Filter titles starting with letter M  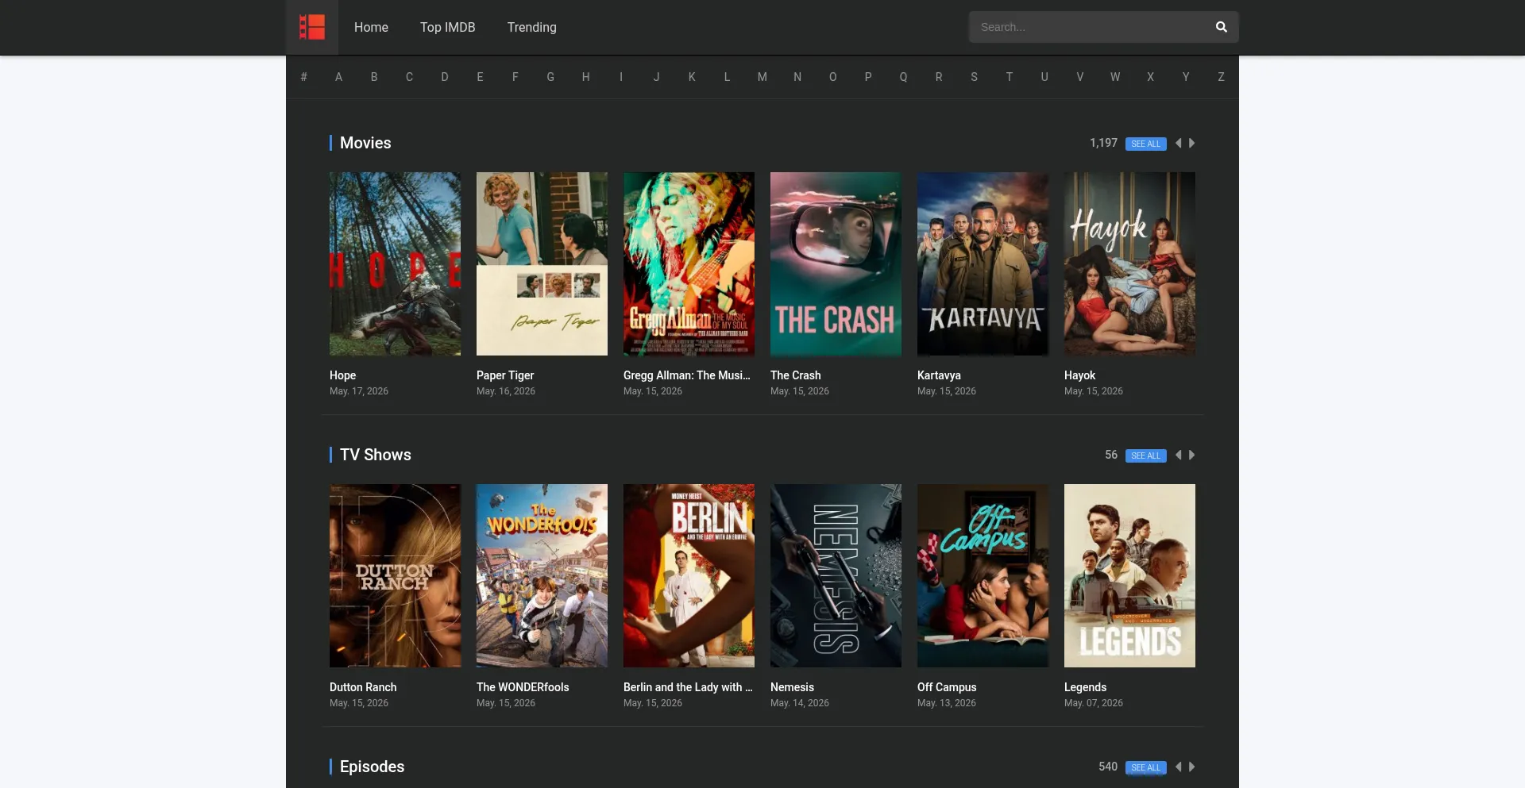762,77
